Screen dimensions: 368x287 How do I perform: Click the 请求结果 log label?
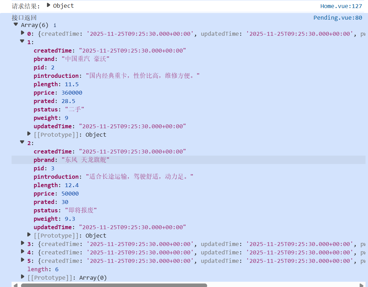tap(26, 6)
